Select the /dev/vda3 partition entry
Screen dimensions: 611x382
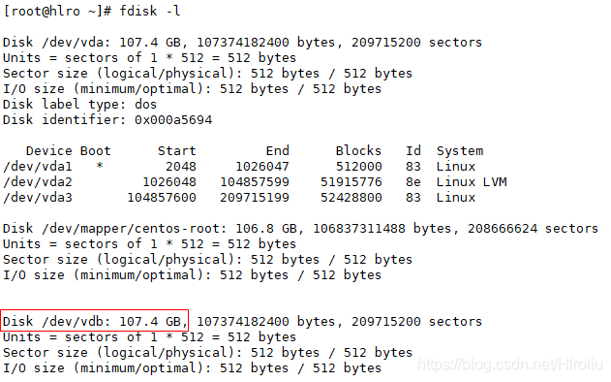pos(38,198)
